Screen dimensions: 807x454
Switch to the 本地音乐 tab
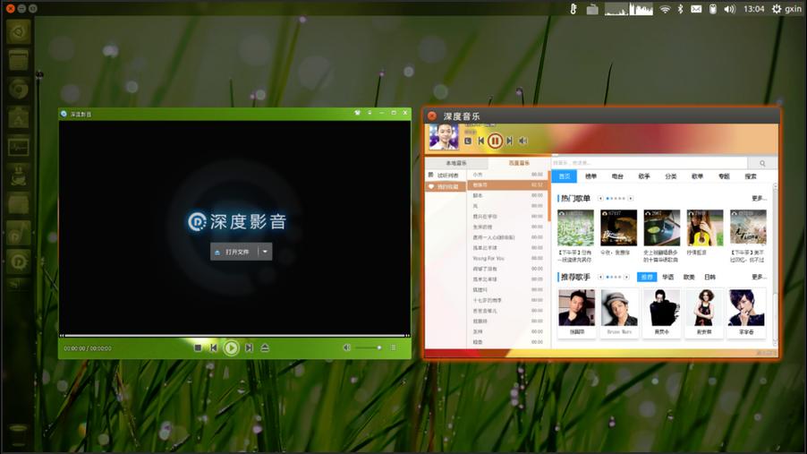coord(456,163)
